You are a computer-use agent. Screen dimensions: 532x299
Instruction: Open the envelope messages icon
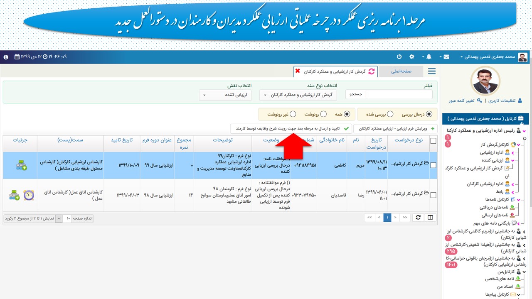(446, 56)
